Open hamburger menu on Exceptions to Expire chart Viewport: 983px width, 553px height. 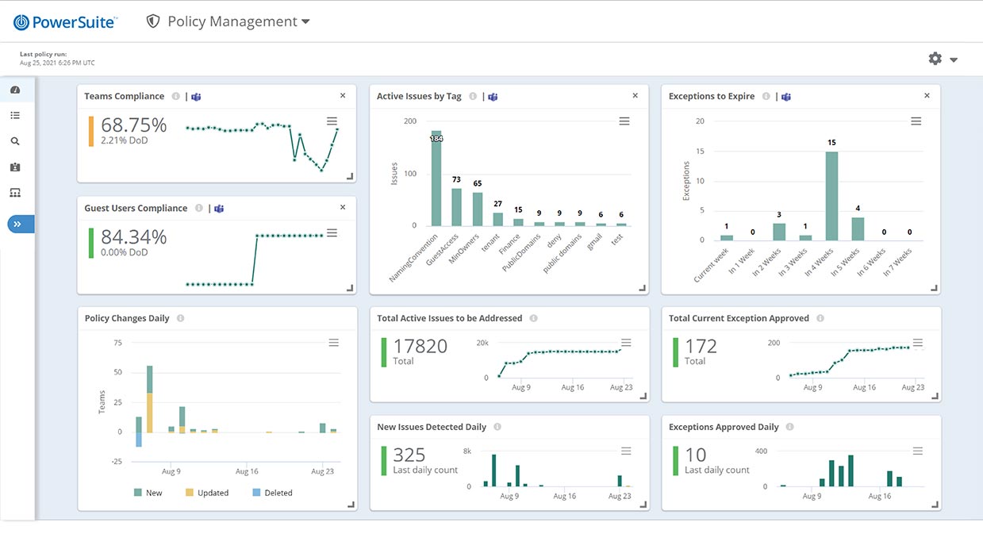point(916,121)
